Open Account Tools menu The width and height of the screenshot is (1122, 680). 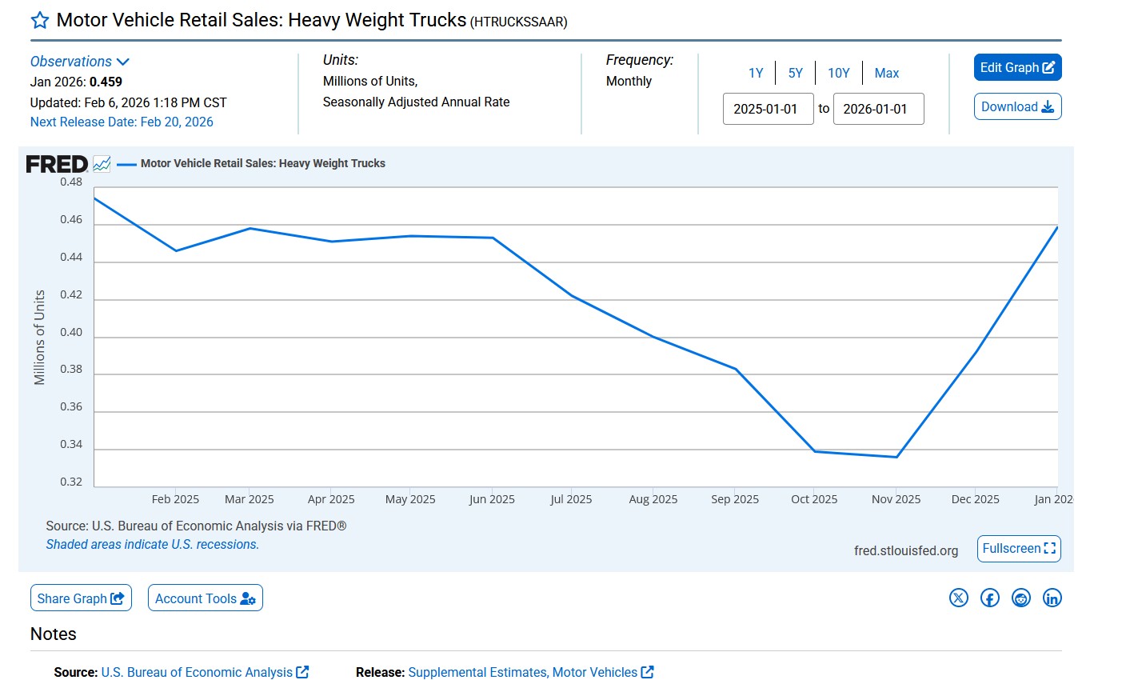tap(205, 598)
